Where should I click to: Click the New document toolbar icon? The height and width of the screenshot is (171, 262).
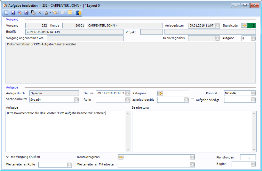click(6, 13)
